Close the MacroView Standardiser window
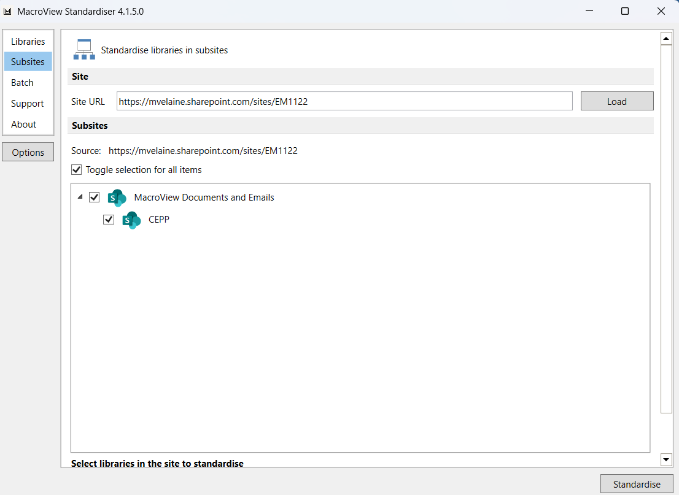Viewport: 679px width, 495px height. click(x=661, y=11)
